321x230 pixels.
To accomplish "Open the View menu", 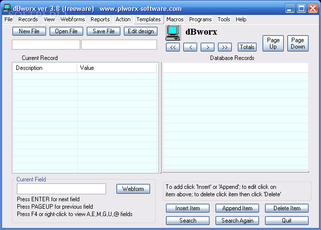I will coord(49,19).
